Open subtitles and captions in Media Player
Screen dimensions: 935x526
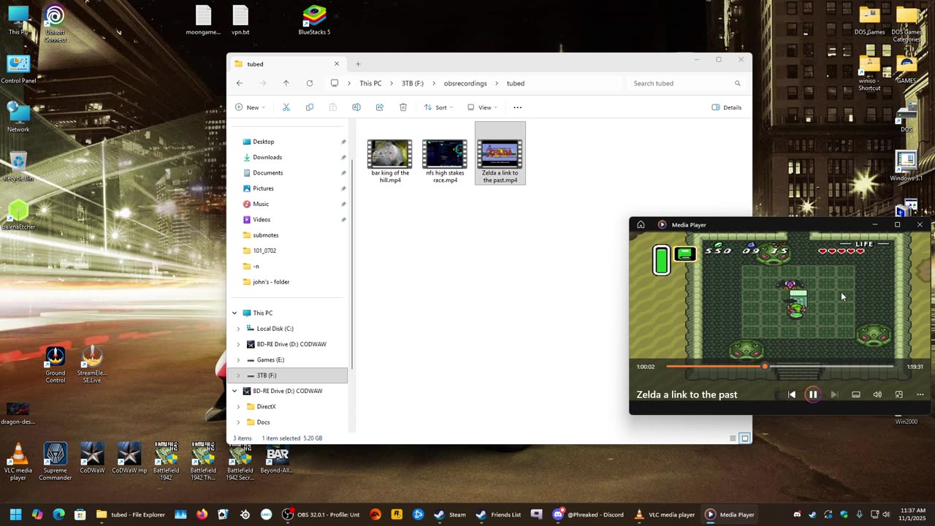856,394
